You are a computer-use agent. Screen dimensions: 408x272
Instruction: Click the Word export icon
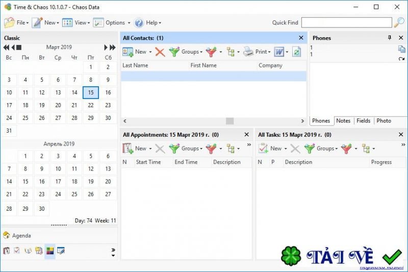pyautogui.click(x=279, y=52)
